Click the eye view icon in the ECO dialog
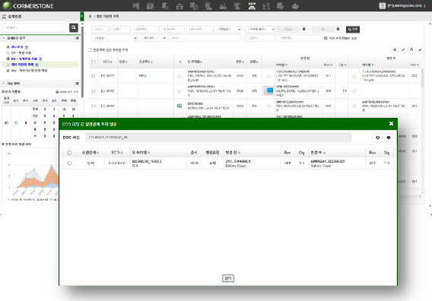Screen dimensions: 432x301 coord(389,138)
